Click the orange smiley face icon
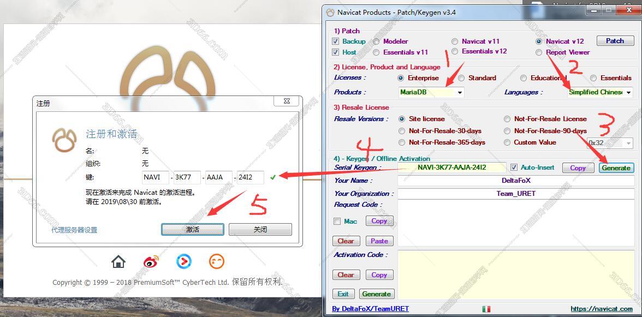 click(217, 261)
